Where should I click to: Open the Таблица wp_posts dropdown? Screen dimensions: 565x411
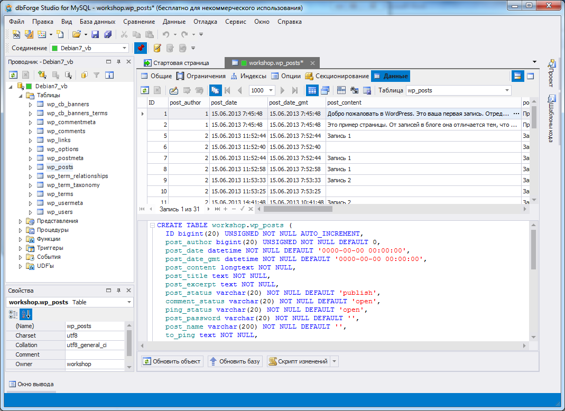pos(507,90)
